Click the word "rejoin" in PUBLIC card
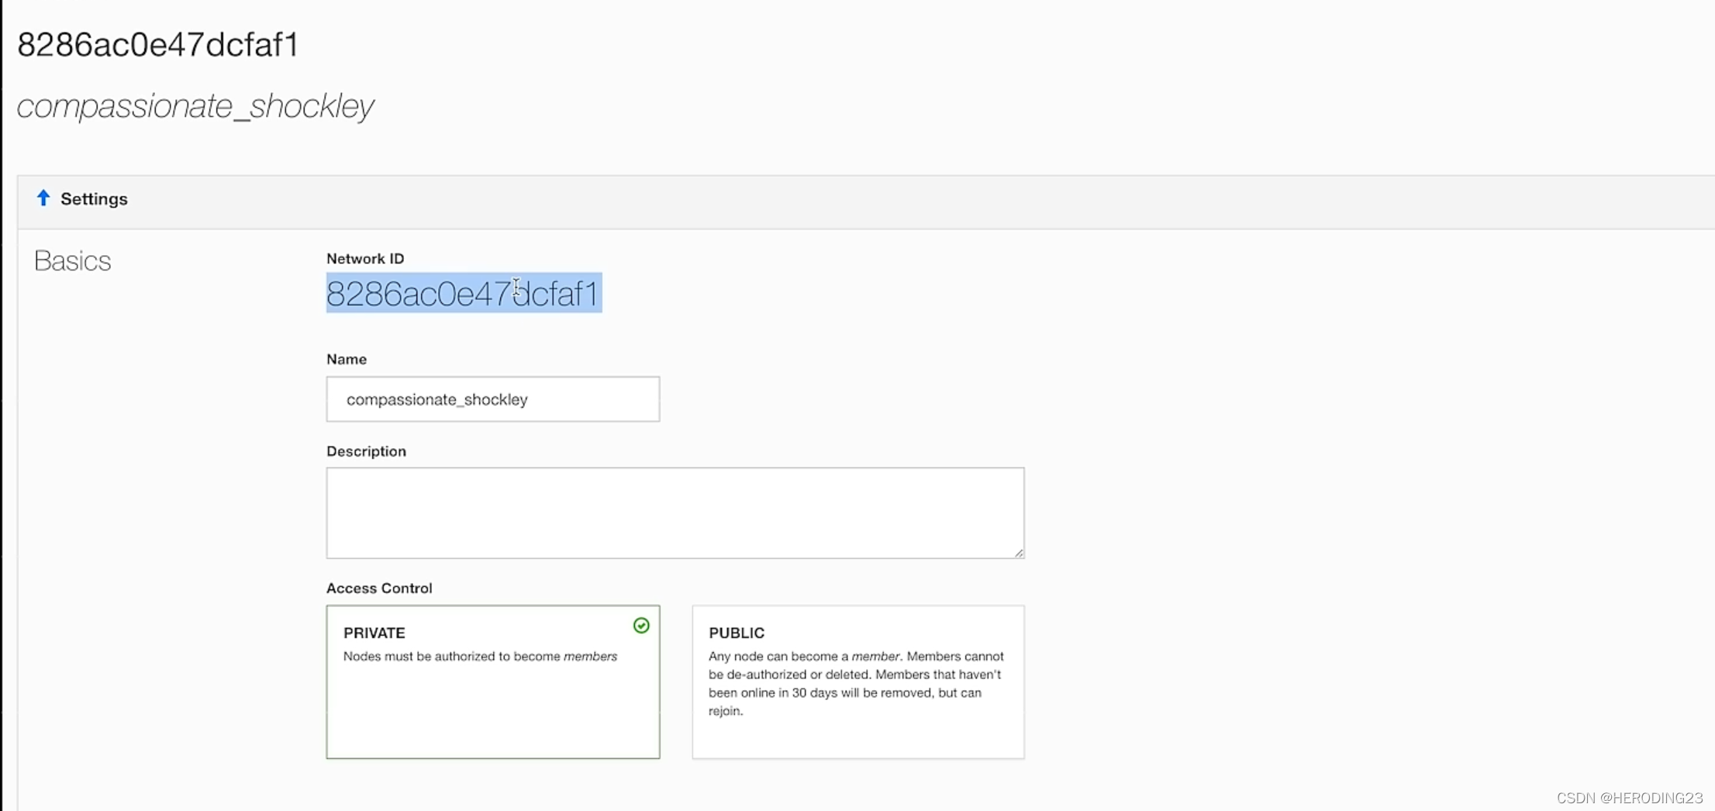Screen dimensions: 1715x811 [x=724, y=711]
